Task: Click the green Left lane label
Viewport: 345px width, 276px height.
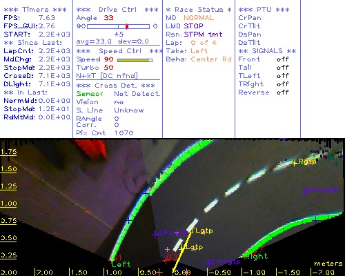Action: click(x=121, y=264)
